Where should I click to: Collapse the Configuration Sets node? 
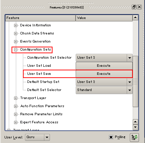click(15, 50)
